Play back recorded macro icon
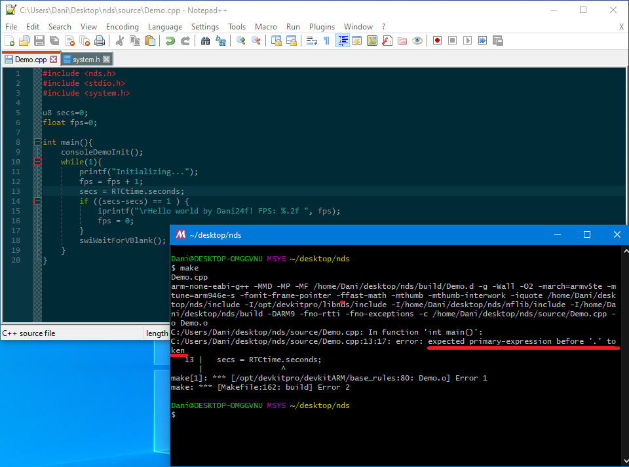Image resolution: width=629 pixels, height=467 pixels. tap(467, 41)
